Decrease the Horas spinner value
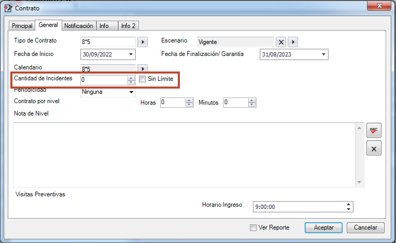The height and width of the screenshot is (243, 396). click(x=189, y=105)
